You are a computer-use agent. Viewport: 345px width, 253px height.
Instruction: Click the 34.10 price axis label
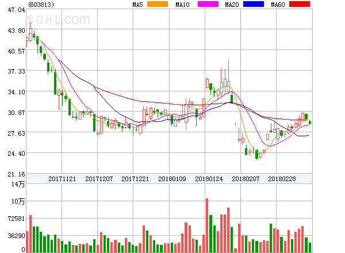pos(16,92)
